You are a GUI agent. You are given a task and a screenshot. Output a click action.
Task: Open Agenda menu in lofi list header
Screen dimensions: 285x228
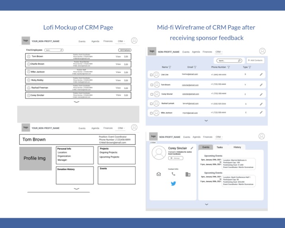pyautogui.click(x=95, y=41)
